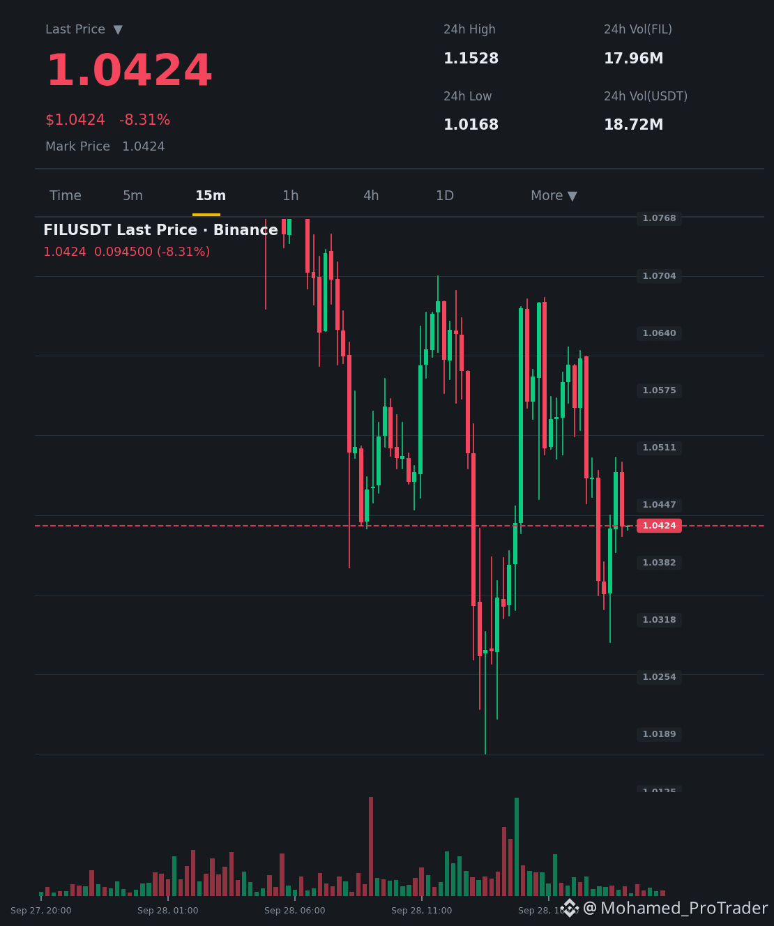Click the large 1.0424 last price value
Screen dimensions: 774x926
(x=129, y=71)
